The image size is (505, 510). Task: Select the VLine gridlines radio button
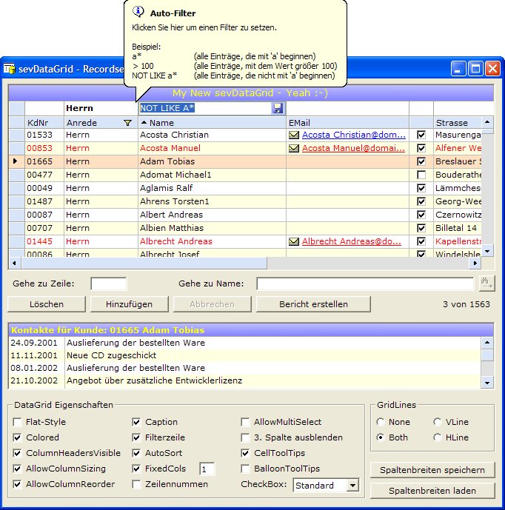click(x=437, y=422)
